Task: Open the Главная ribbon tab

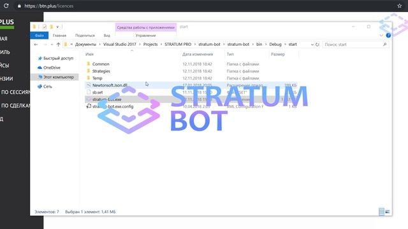Action: 59,36
